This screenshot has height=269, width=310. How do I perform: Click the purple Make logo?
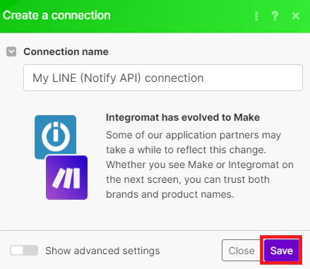click(67, 178)
